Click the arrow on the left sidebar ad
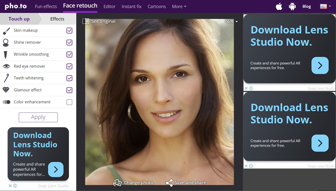 [x=56, y=169]
